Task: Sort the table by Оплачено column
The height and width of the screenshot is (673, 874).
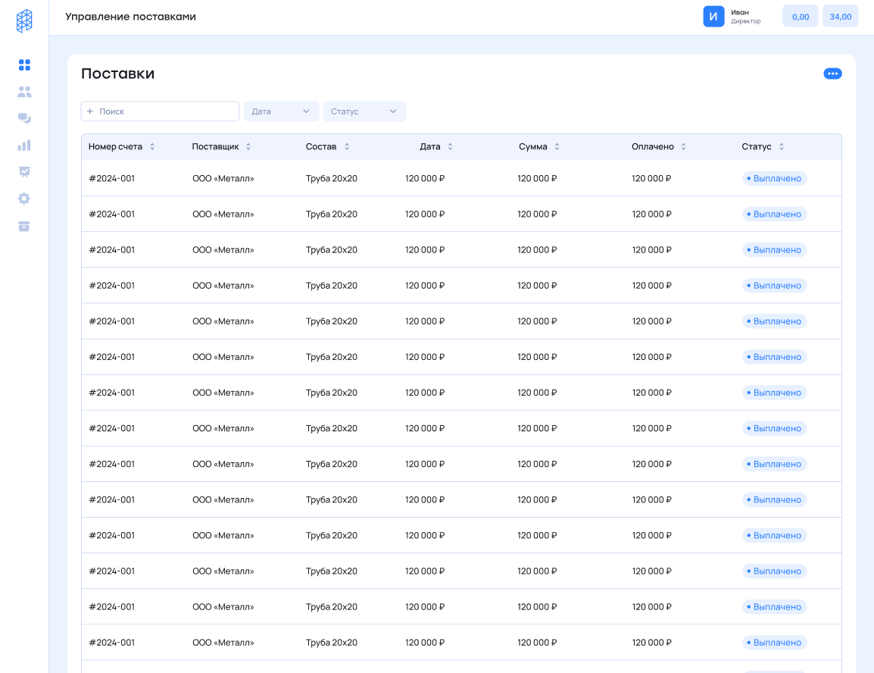Action: 683,147
